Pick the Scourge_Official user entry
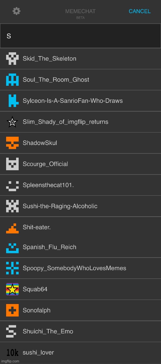The width and height of the screenshot is (161, 364). (80, 164)
